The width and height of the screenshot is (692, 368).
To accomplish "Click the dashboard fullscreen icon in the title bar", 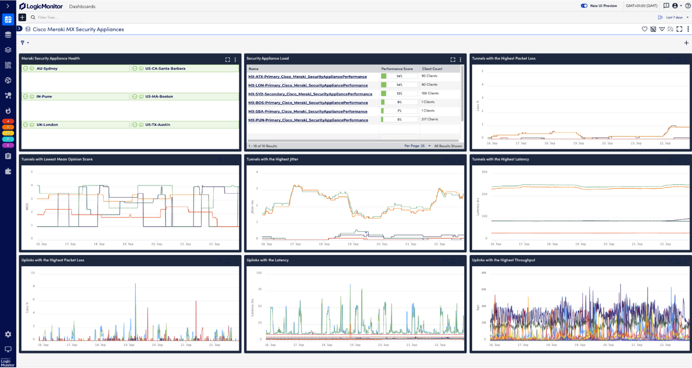I will [679, 29].
